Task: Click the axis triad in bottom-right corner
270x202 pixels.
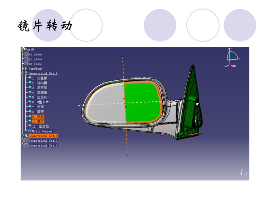Action: [x=243, y=172]
